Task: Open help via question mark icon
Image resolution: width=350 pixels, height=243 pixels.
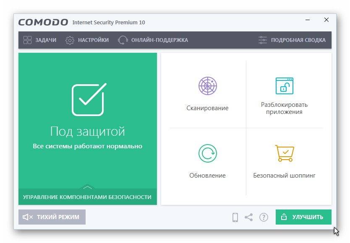Action: 264,217
